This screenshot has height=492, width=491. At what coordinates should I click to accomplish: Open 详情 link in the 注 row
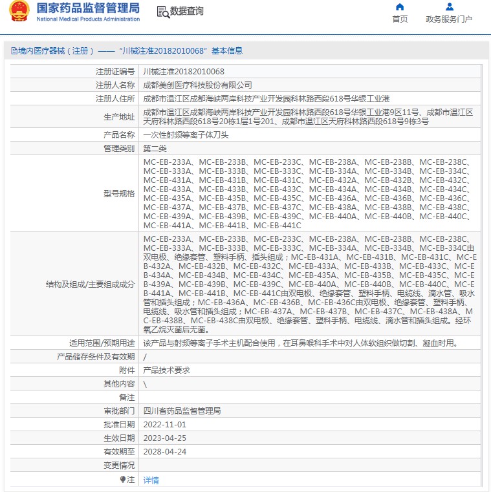click(151, 480)
